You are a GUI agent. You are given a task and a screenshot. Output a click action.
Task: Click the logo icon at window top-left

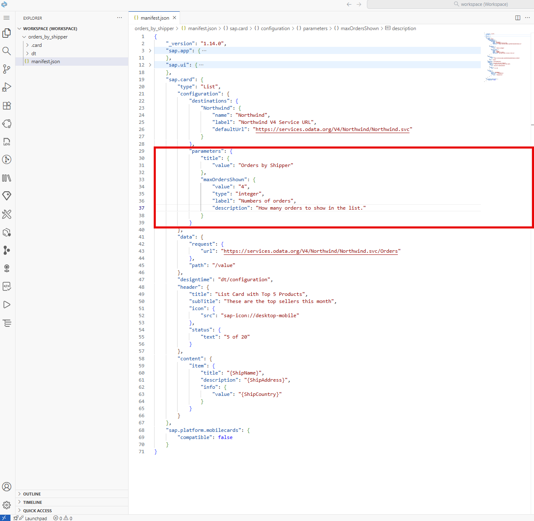click(4, 4)
